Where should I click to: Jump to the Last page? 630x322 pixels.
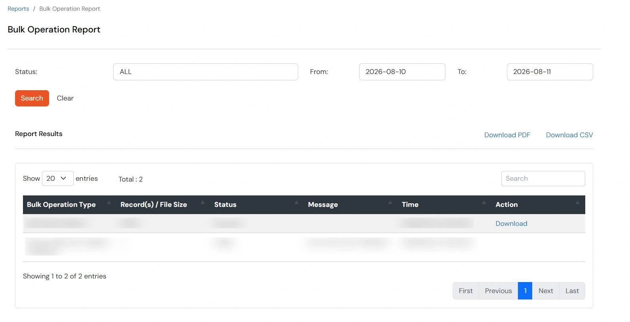[x=572, y=291]
